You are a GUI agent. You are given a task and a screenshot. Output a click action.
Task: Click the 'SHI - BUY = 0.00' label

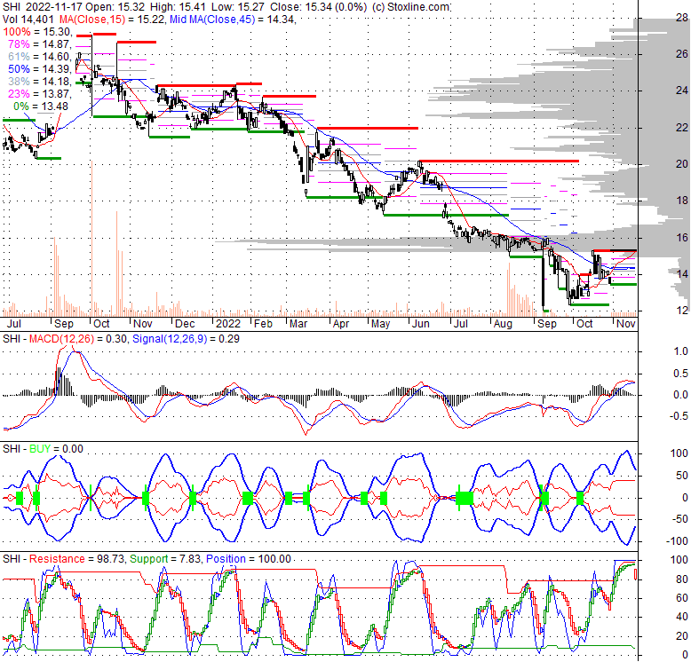(x=43, y=449)
